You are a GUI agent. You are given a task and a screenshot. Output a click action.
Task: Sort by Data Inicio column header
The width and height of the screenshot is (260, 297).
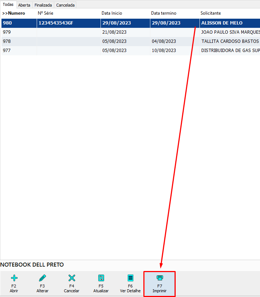(112, 13)
